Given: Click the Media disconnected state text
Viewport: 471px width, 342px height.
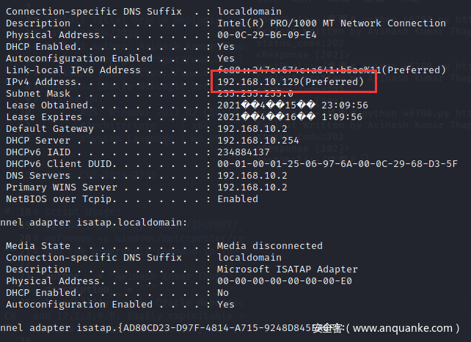Looking at the screenshot, I should click(x=270, y=246).
